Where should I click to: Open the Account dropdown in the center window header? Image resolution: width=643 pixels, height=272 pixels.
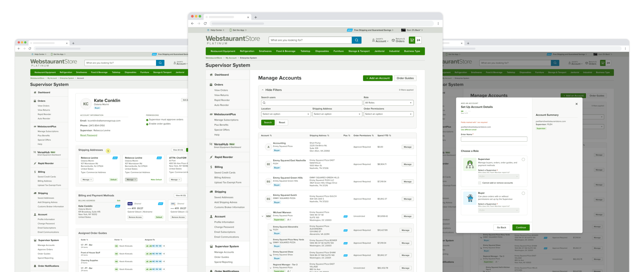pos(380,40)
